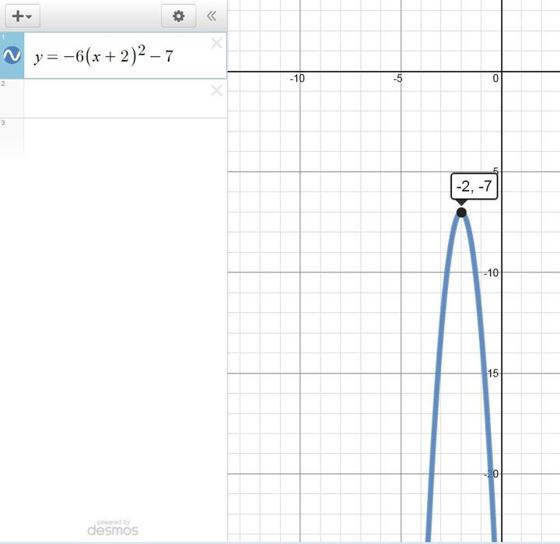This screenshot has width=560, height=544.
Task: Click the origin 0 label on the graph
Action: tap(495, 79)
